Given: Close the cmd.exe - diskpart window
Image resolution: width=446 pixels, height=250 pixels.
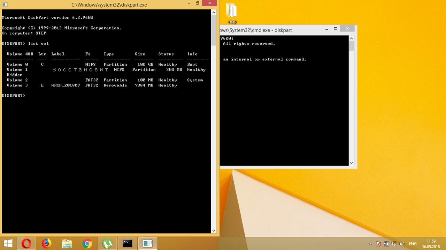Looking at the screenshot, I should (x=347, y=28).
